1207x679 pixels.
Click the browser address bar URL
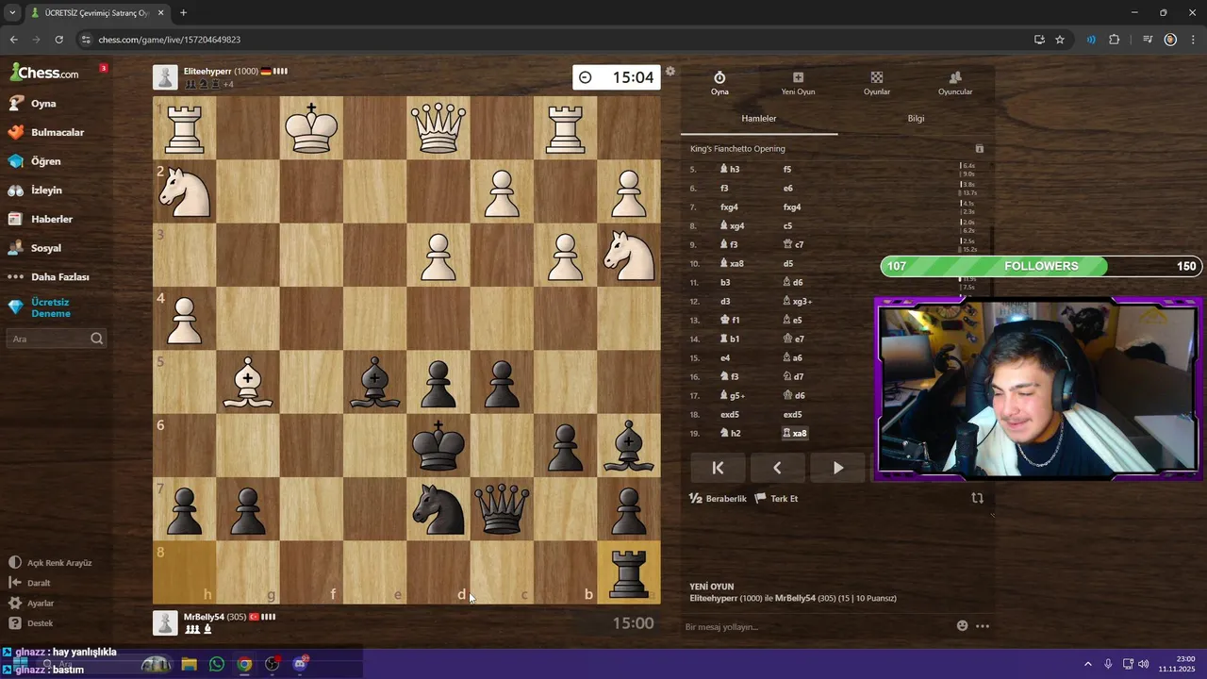pos(170,40)
